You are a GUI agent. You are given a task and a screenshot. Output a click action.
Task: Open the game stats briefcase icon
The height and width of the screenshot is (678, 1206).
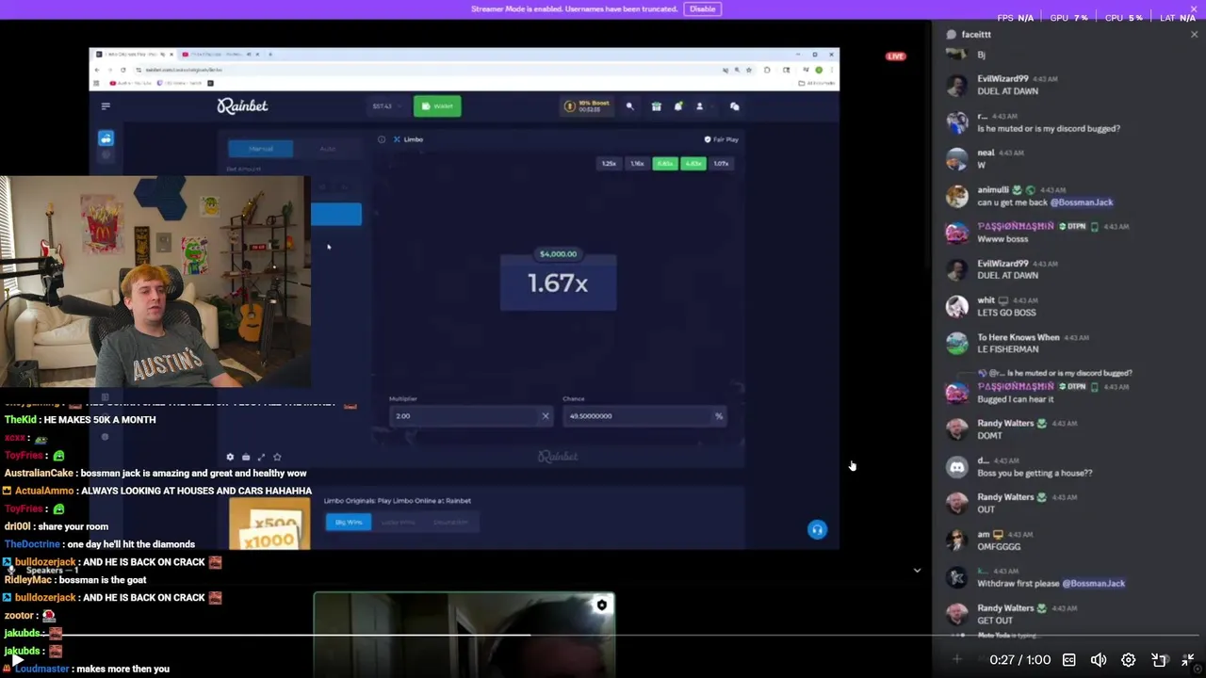pos(246,457)
